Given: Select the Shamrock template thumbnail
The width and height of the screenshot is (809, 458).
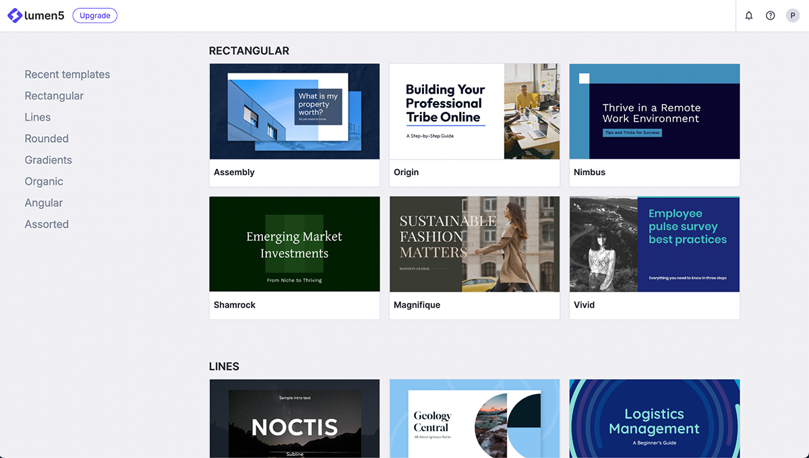Looking at the screenshot, I should pos(295,244).
